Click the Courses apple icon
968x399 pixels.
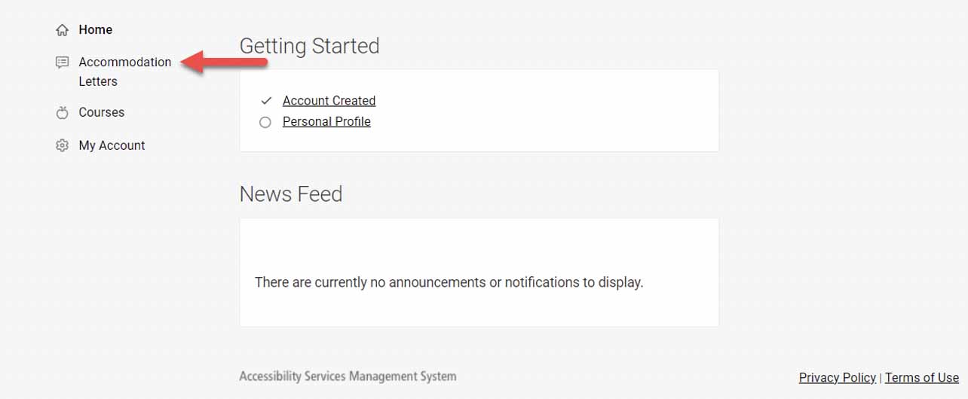click(x=63, y=113)
